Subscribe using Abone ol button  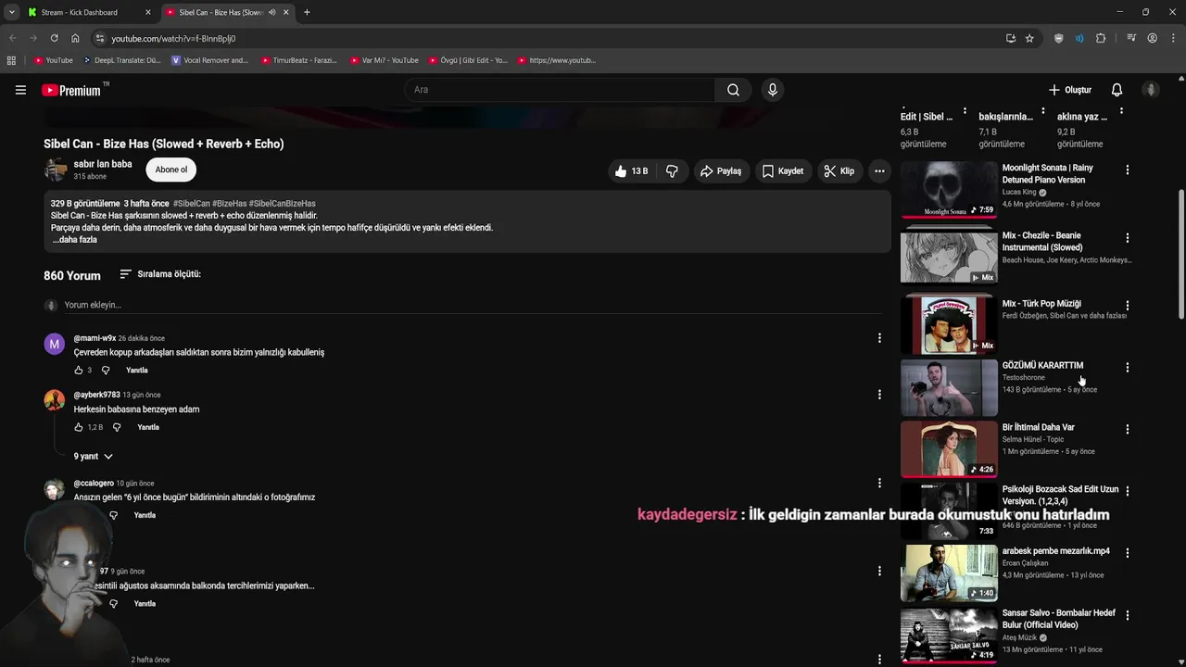tap(171, 170)
